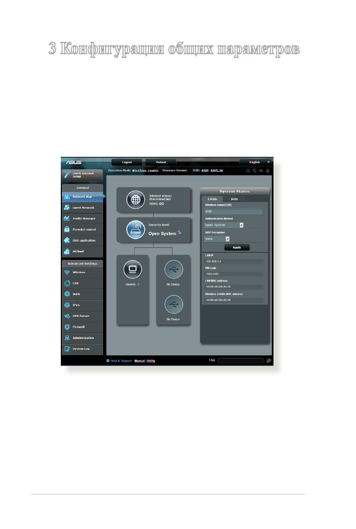Click the Wireless 2.4GHz MAC address value

pyautogui.click(x=218, y=300)
